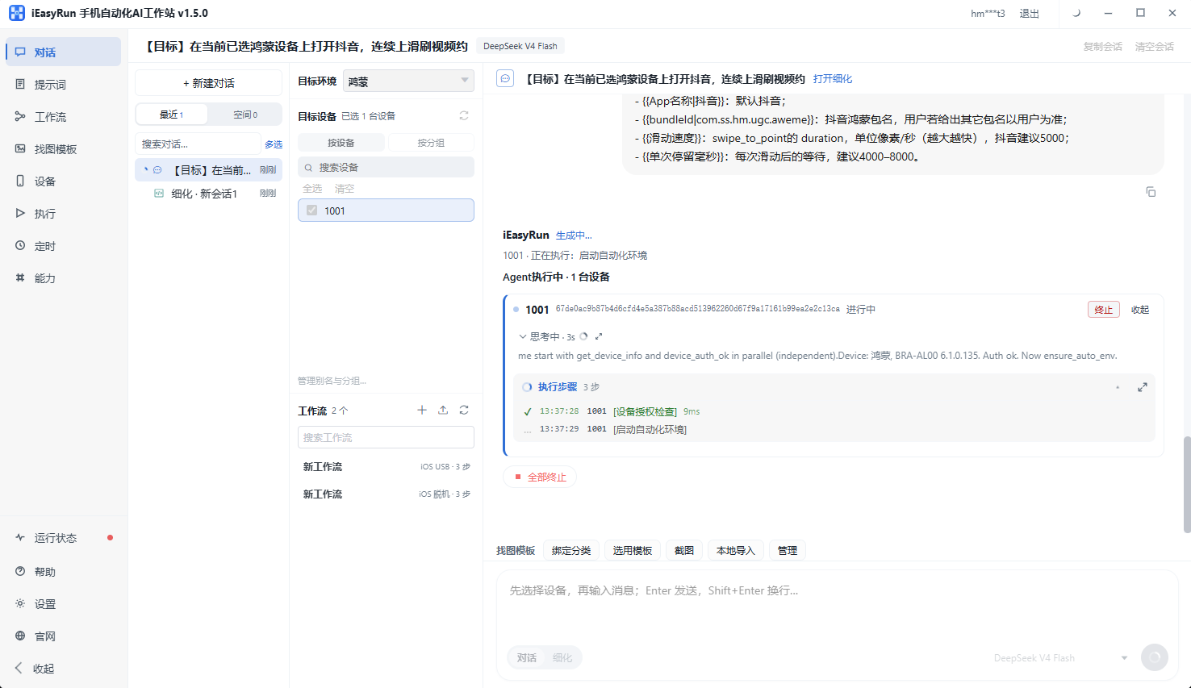The height and width of the screenshot is (688, 1191).
Task: Click the chat vertical scrollbar
Action: (1186, 484)
